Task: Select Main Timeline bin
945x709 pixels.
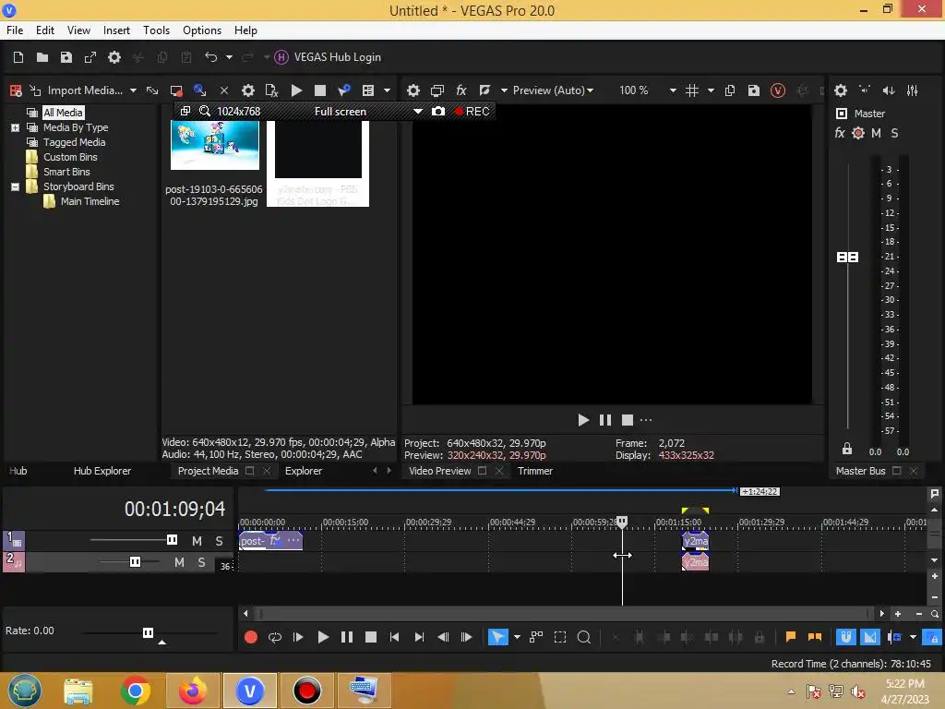Action: (x=90, y=201)
